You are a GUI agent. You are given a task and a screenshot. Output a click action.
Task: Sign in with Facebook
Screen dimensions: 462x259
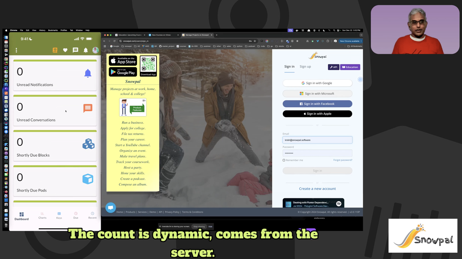(317, 104)
